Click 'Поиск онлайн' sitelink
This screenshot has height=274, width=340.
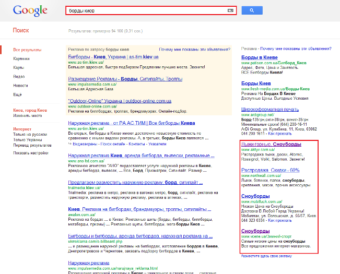pos(113,144)
